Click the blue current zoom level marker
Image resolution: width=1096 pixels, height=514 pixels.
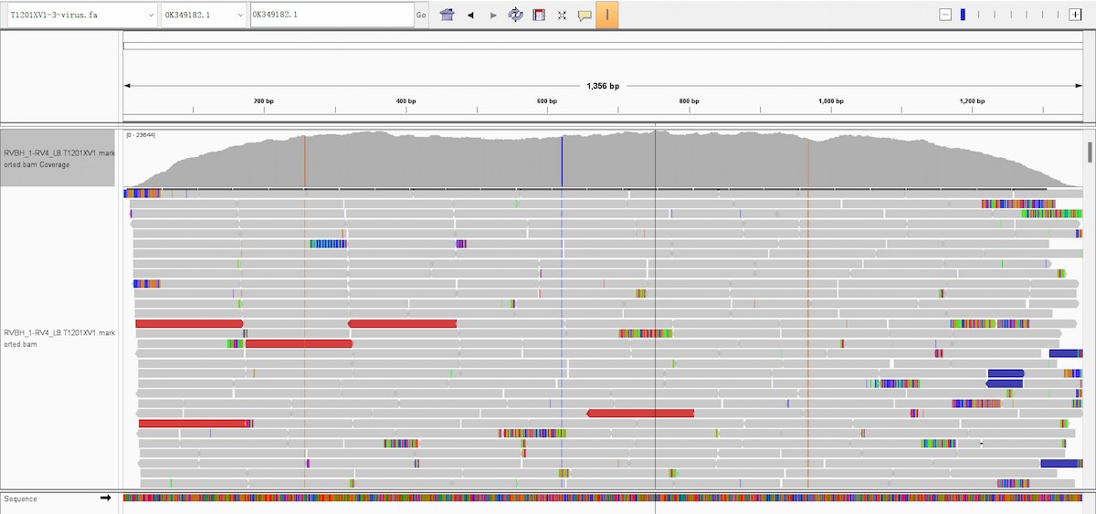963,15
